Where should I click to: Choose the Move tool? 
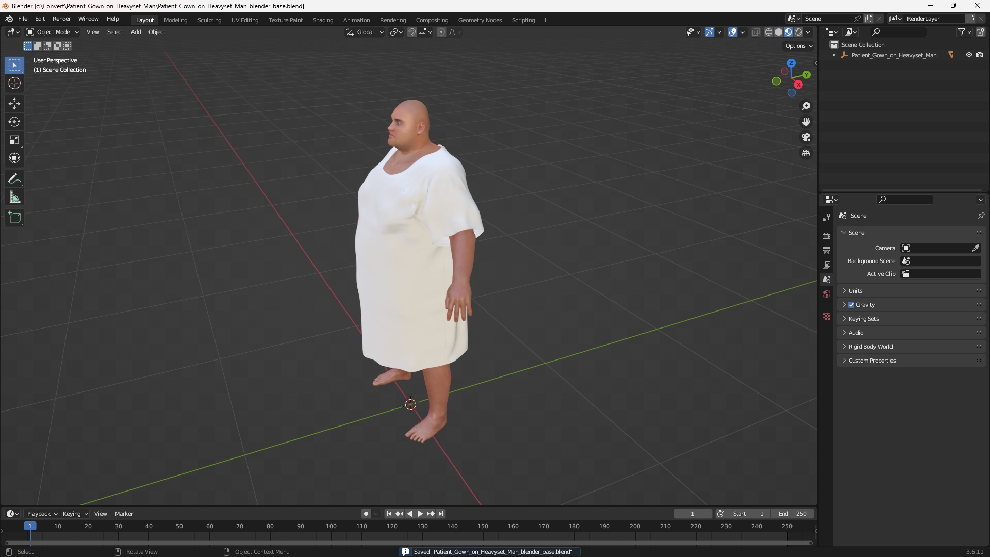(x=14, y=104)
